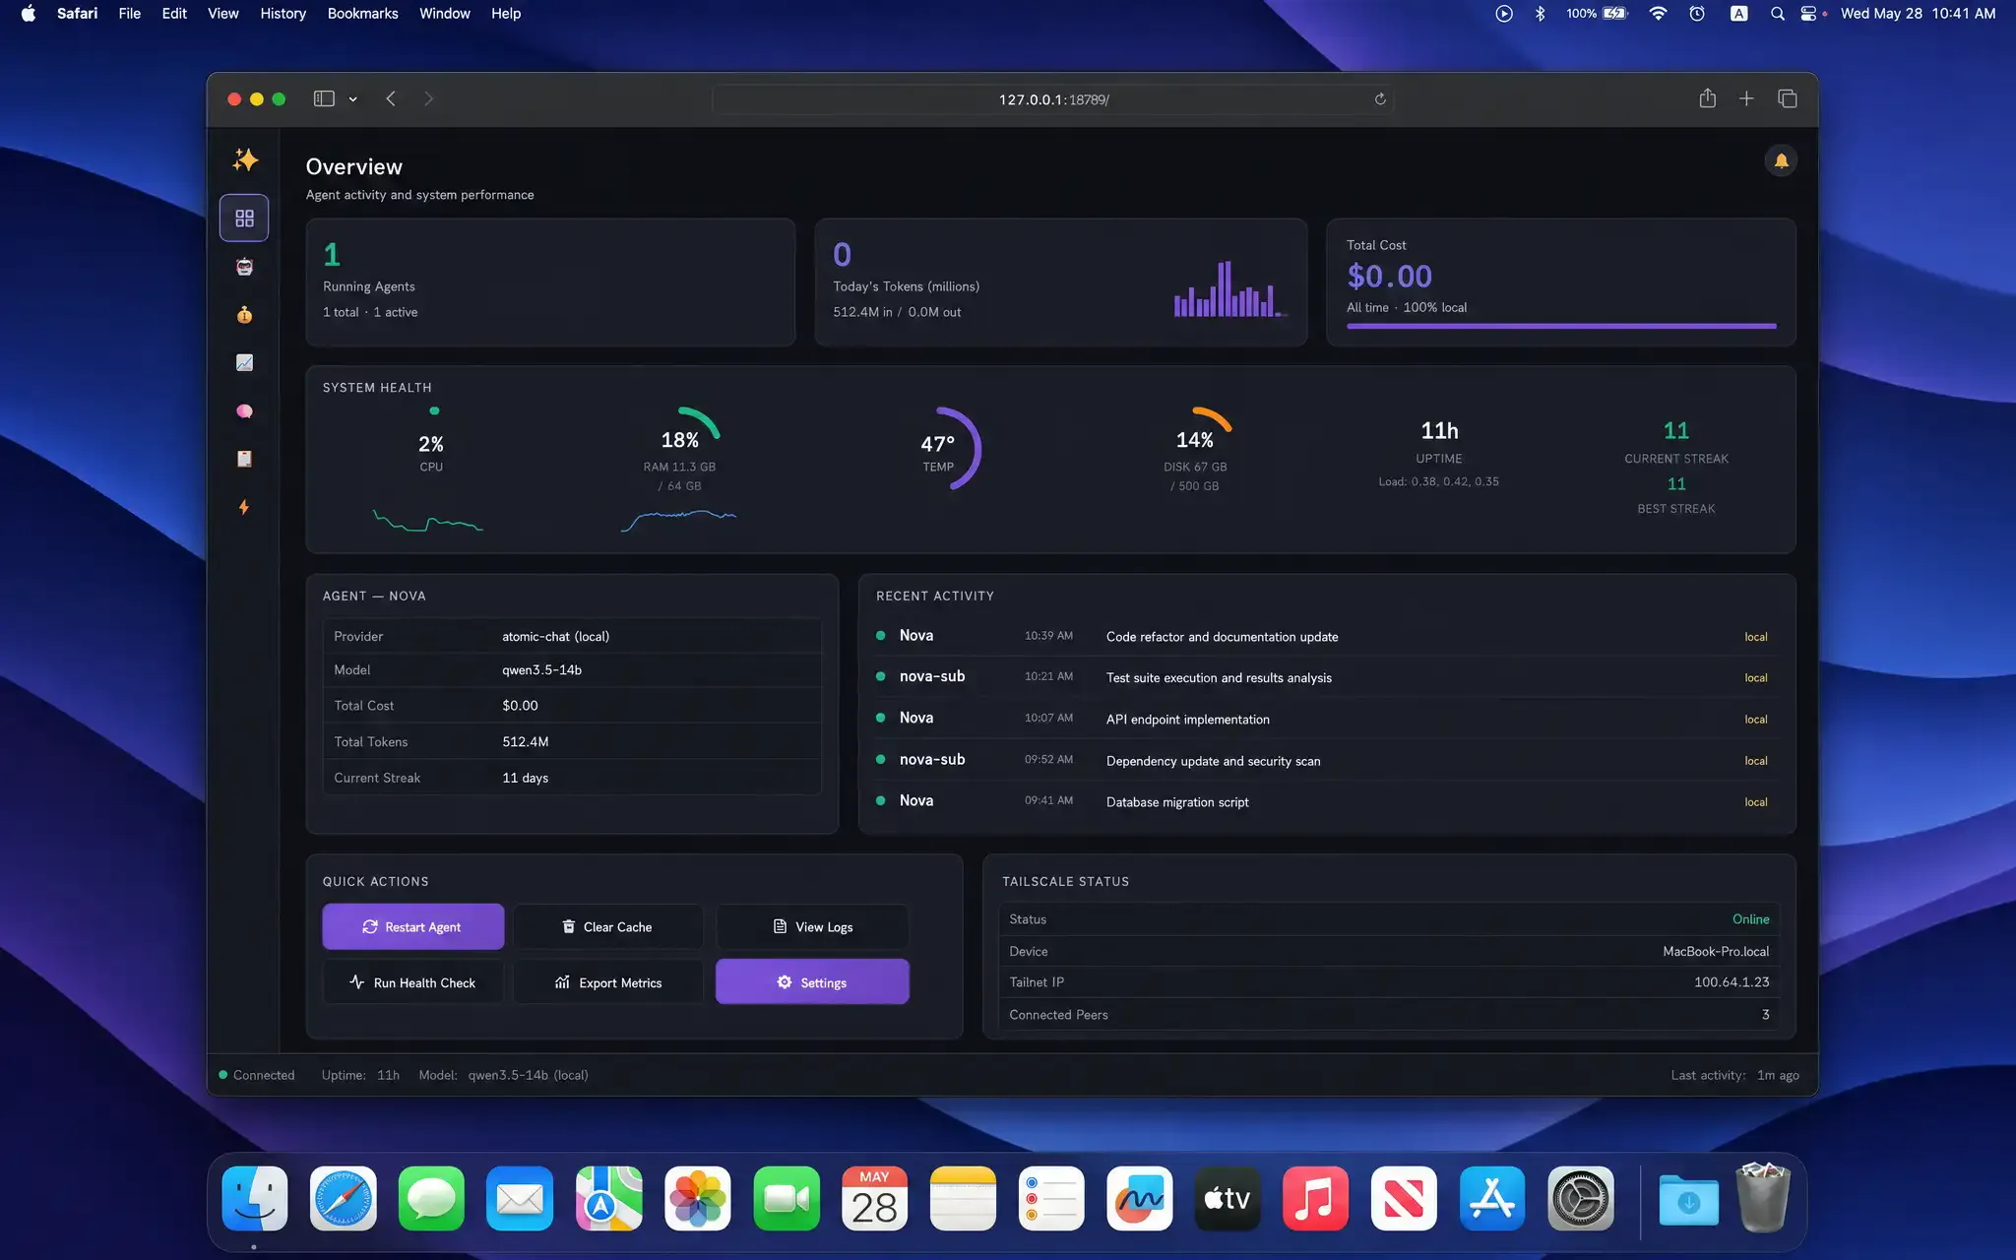Image resolution: width=2016 pixels, height=1260 pixels.
Task: Open the lightning bolt icon in sidebar
Action: click(244, 507)
